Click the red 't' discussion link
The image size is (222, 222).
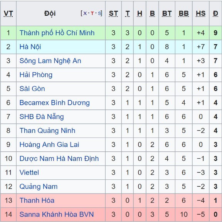[x=92, y=13]
